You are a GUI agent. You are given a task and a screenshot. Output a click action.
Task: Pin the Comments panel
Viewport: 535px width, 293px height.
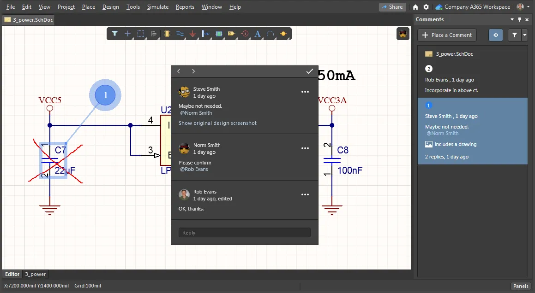pos(520,19)
